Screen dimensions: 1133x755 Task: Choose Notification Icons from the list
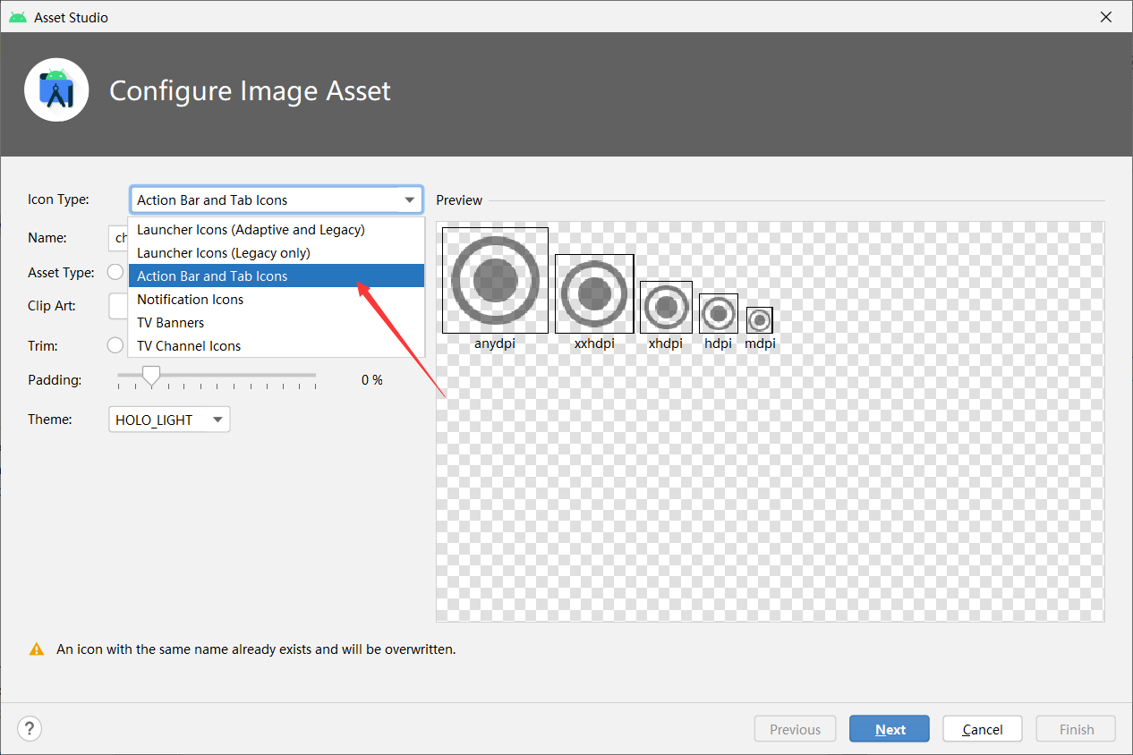[191, 300]
